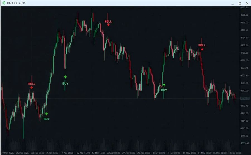251x155 pixels.
Task: Select the BUY up arrow near 7 Apr
Action: point(65,77)
